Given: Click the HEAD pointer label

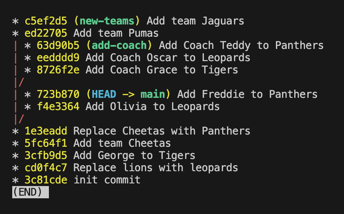Looking at the screenshot, I should 104,94.
